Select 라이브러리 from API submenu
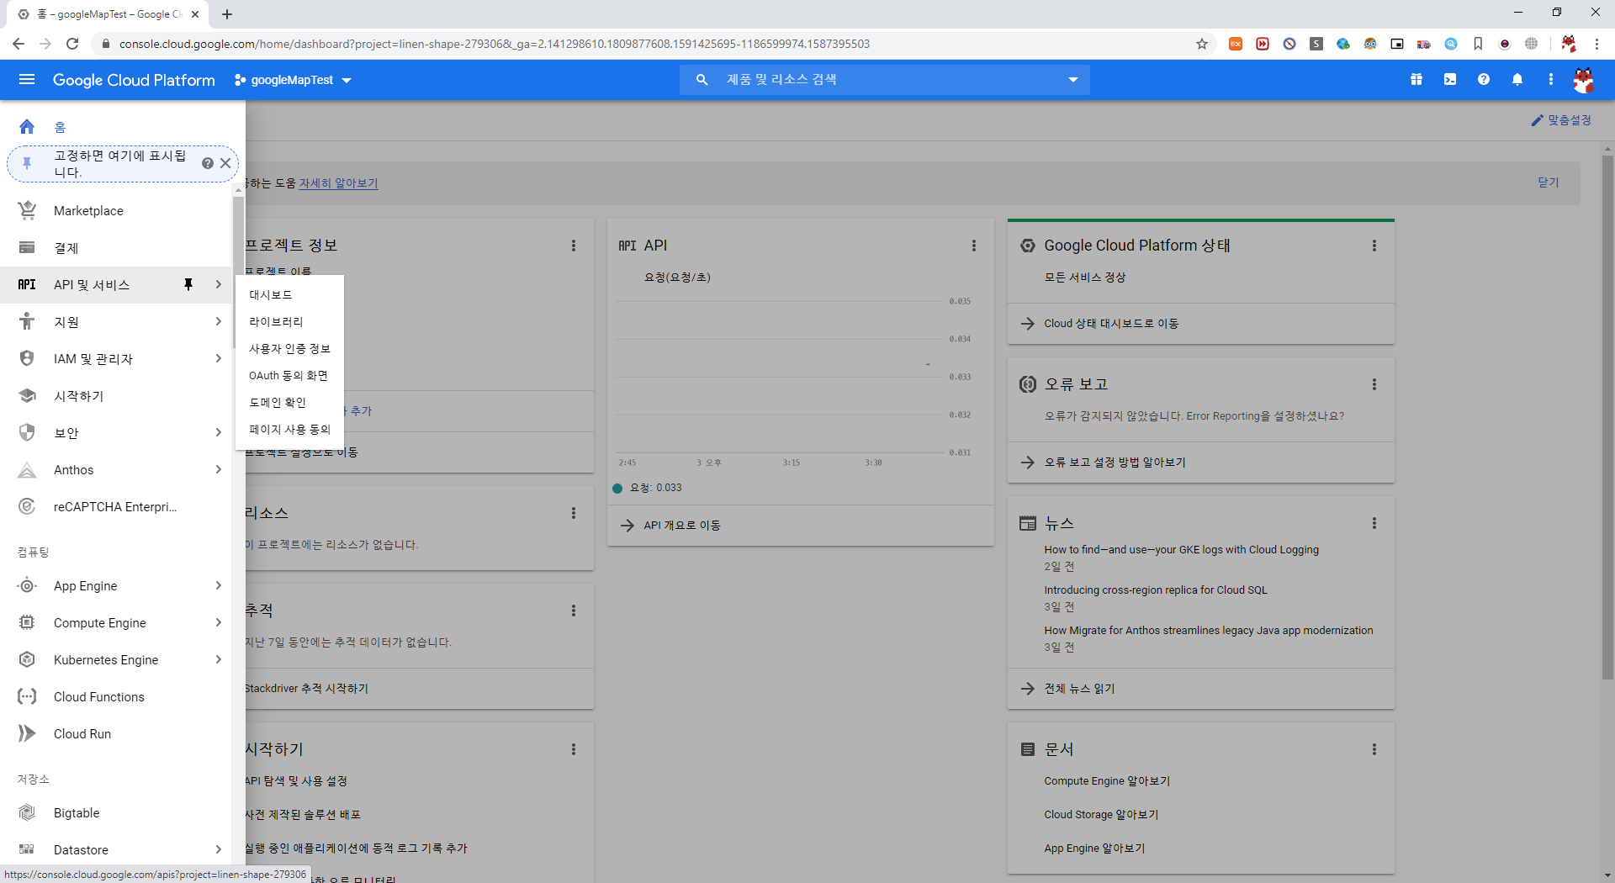The width and height of the screenshot is (1615, 883). [x=290, y=322]
